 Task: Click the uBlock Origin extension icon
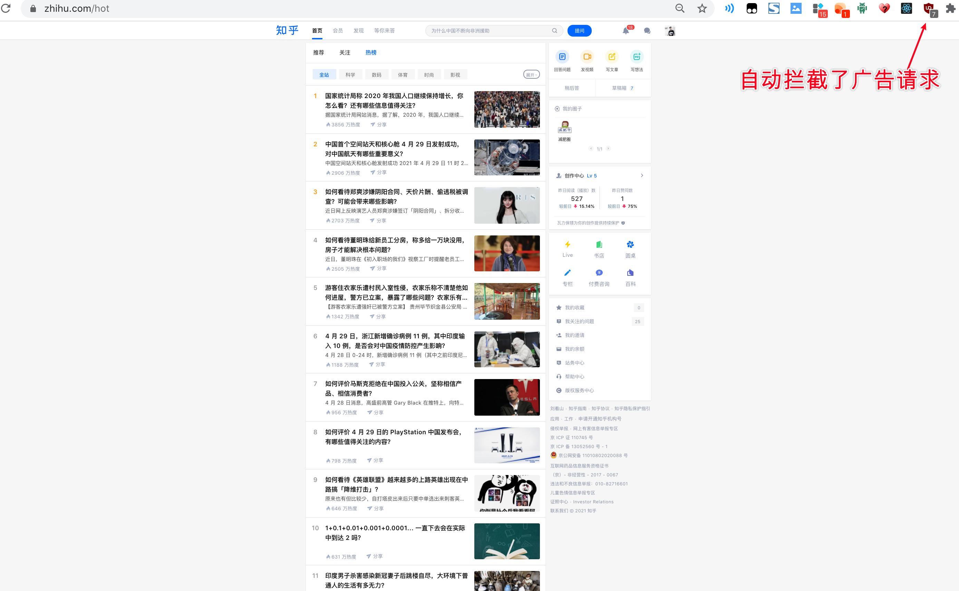929,9
